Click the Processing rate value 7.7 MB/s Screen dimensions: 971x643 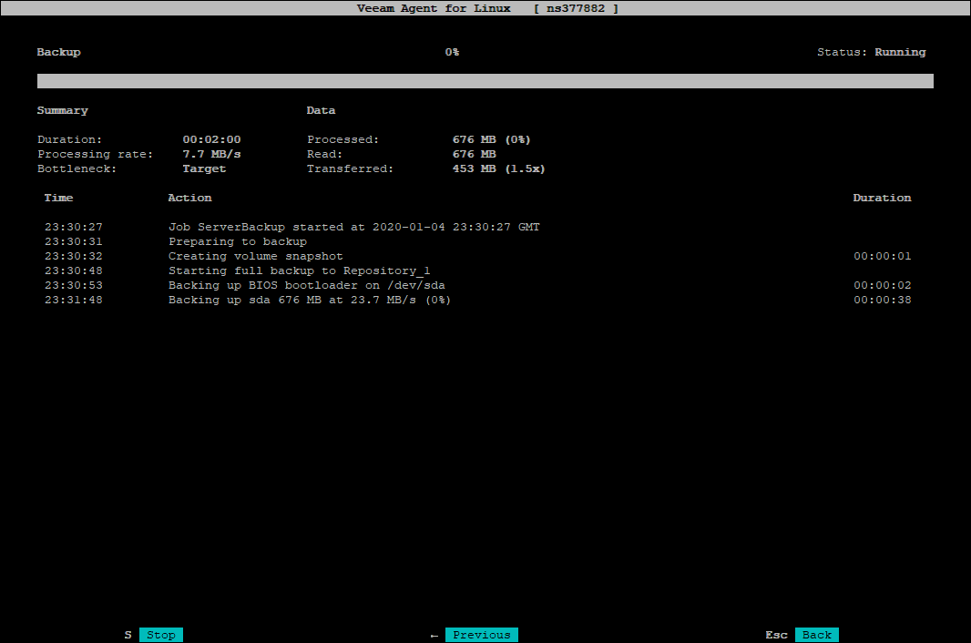(212, 154)
